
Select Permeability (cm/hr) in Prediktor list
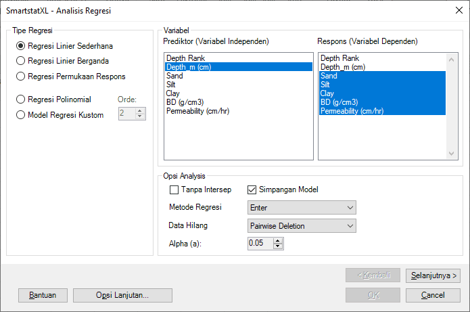pyautogui.click(x=197, y=111)
